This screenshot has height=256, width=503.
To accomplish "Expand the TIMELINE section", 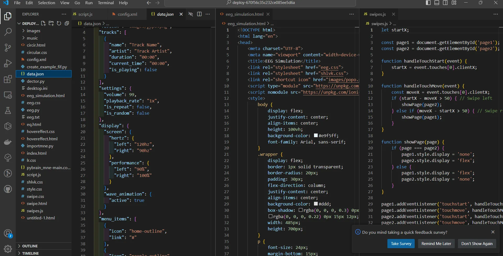I will click(x=44, y=253).
